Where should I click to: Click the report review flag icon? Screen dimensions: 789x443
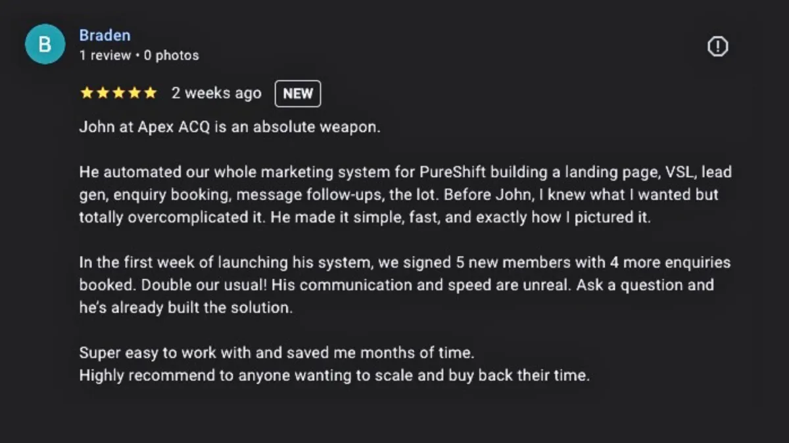point(717,47)
